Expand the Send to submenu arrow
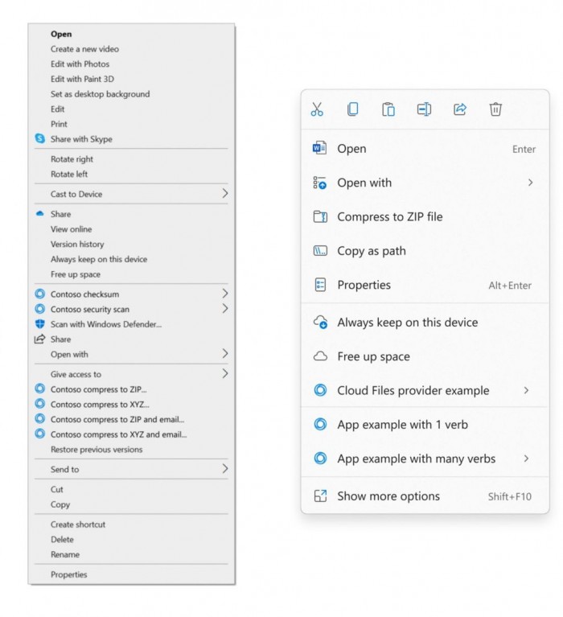Viewport: 563px width, 617px height. click(x=224, y=469)
